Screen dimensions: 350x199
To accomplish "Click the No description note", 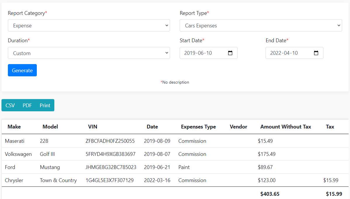I will click(x=175, y=82).
